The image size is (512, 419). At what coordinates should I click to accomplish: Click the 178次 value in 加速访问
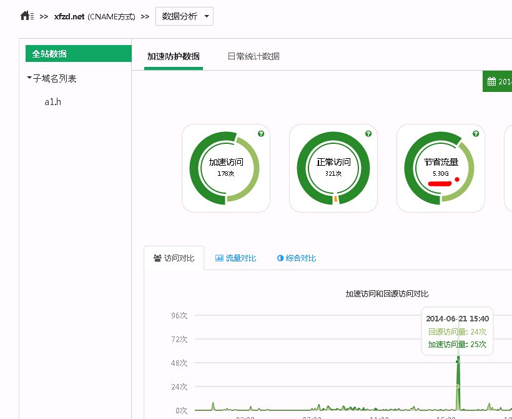pos(225,174)
